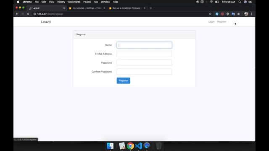Open the Window menu

coord(105,2)
